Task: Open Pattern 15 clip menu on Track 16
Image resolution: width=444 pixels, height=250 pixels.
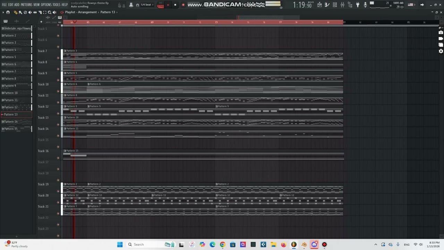Action: pos(65,151)
